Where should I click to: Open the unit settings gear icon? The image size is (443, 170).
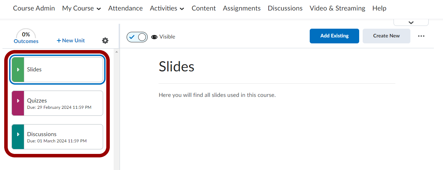[105, 41]
